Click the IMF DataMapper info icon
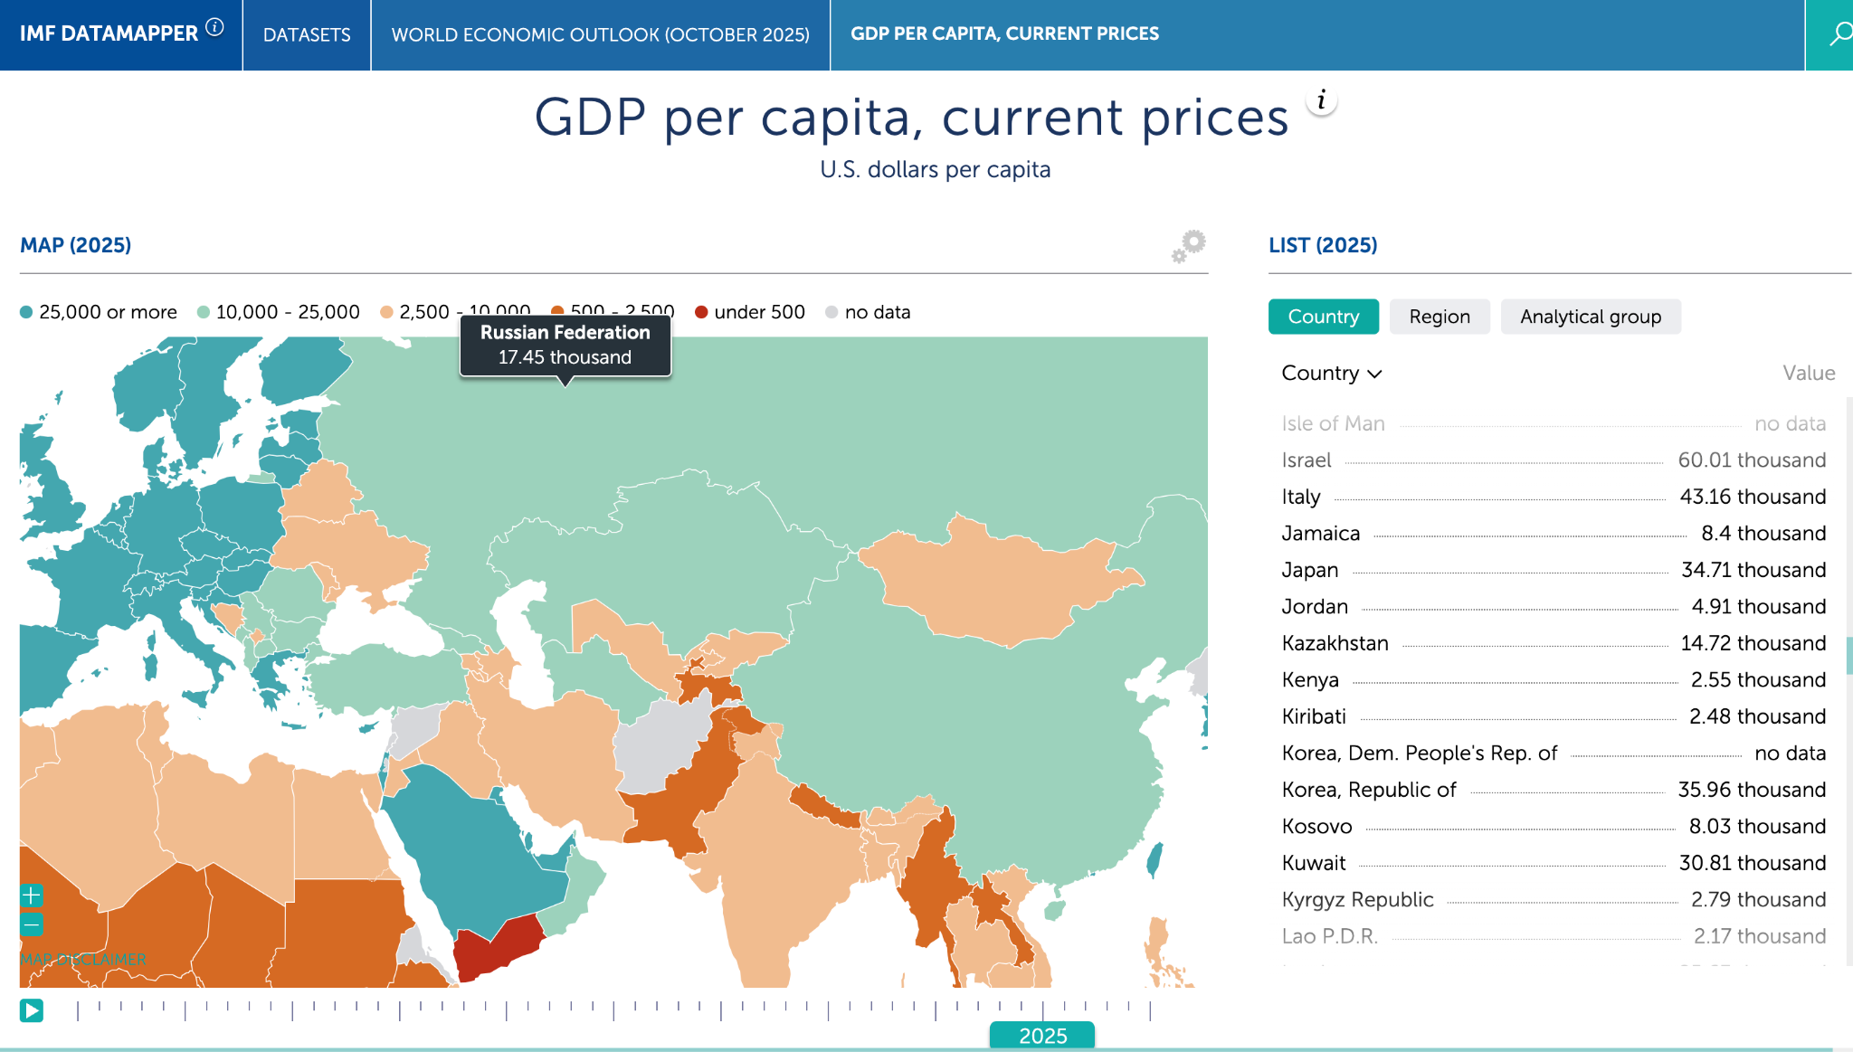The image size is (1853, 1052). click(x=214, y=27)
